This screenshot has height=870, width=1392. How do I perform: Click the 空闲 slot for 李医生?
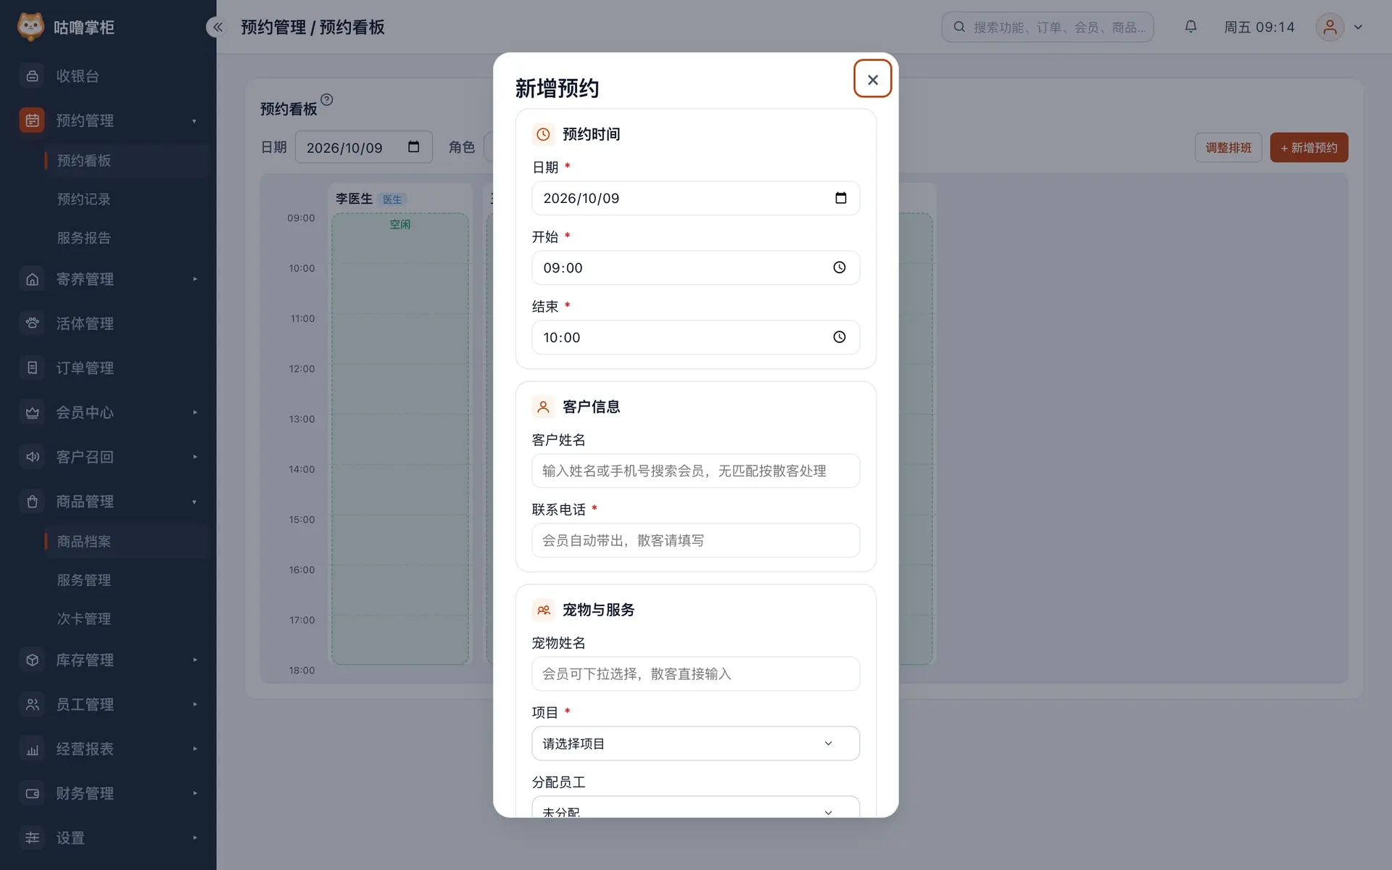399,438
